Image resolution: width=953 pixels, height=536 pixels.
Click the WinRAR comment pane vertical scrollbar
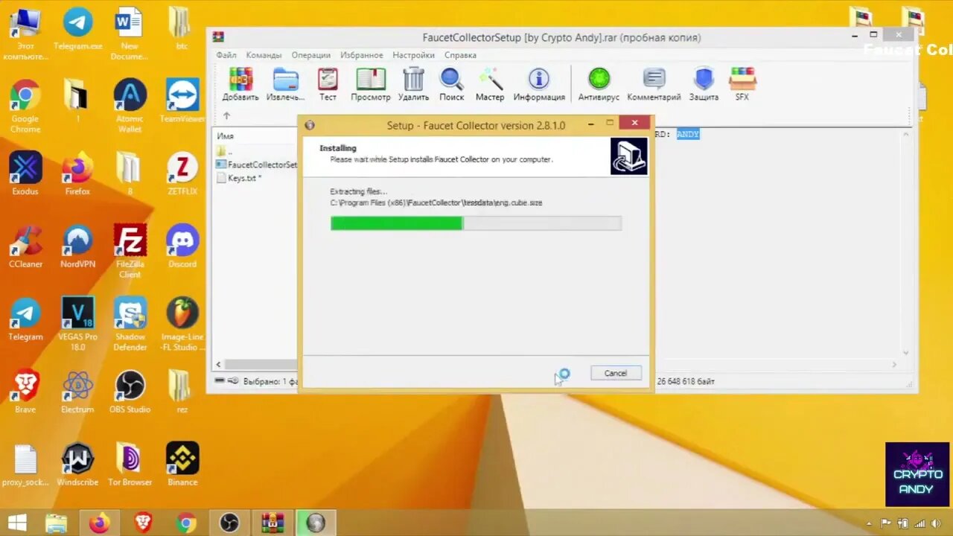point(905,243)
